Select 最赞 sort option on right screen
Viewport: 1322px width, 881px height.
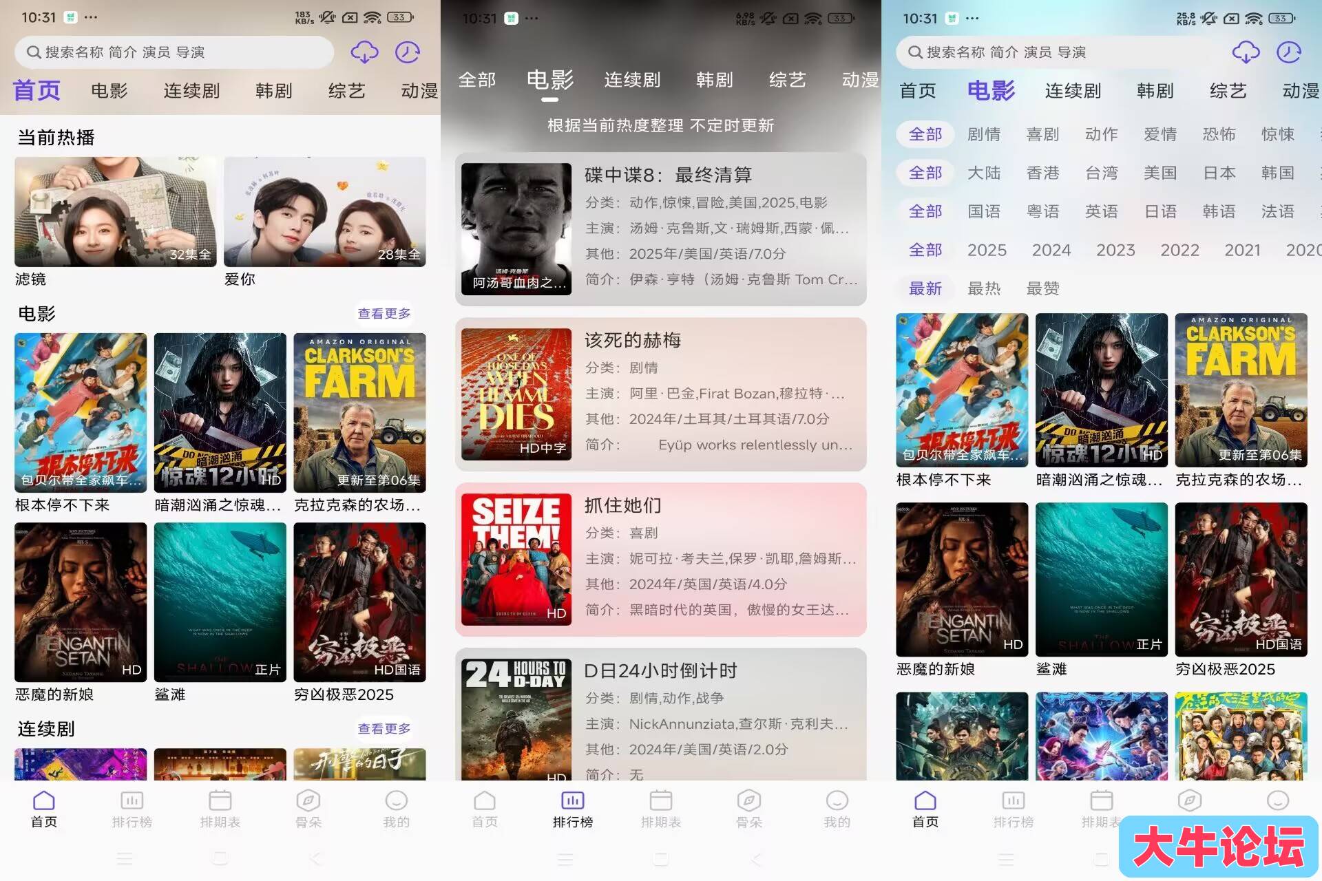(1042, 288)
